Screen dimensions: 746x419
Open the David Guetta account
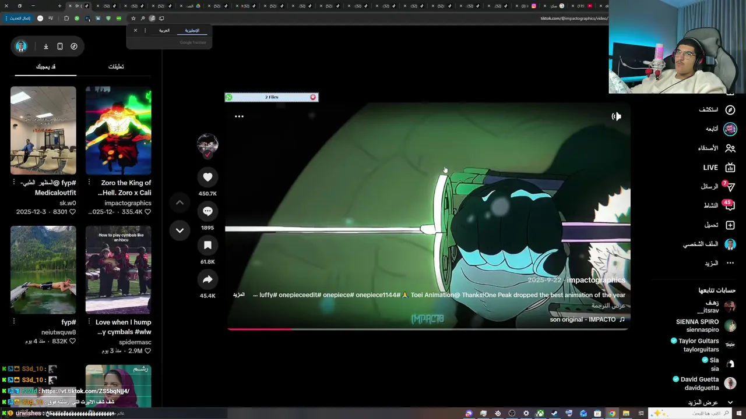click(x=705, y=383)
